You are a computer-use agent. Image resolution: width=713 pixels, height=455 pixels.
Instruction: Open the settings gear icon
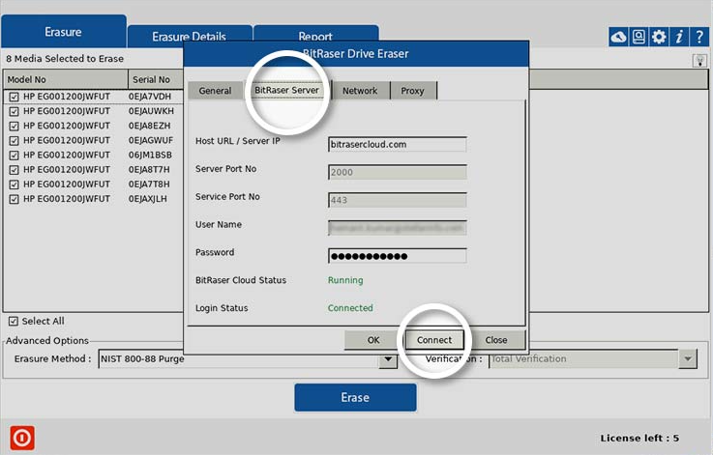tap(659, 37)
